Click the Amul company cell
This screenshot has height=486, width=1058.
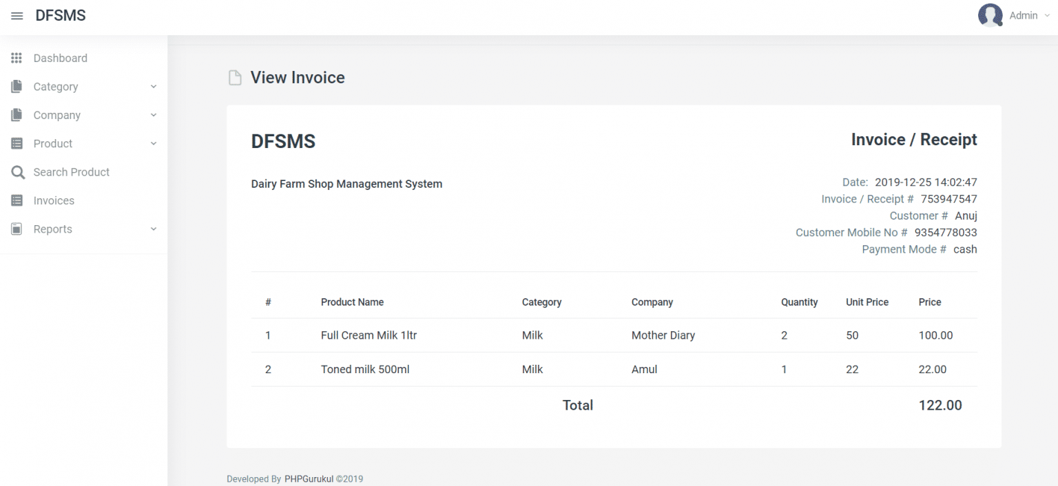[x=644, y=370]
